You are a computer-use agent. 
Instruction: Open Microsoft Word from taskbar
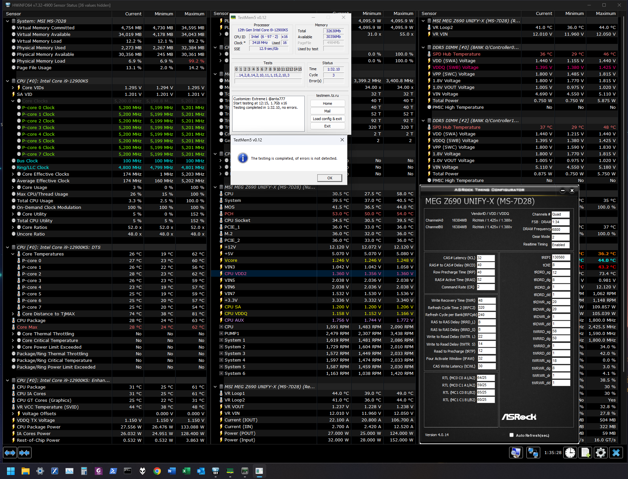point(171,471)
